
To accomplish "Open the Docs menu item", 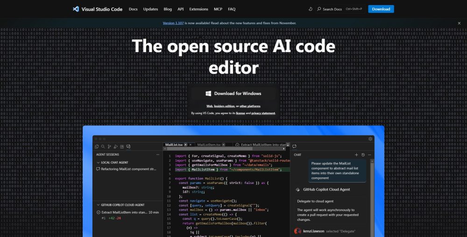I will coord(133,9).
